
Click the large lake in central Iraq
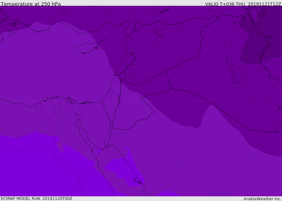coord(229,62)
